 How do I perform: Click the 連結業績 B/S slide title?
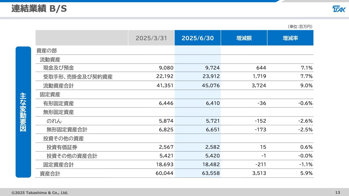(39, 9)
